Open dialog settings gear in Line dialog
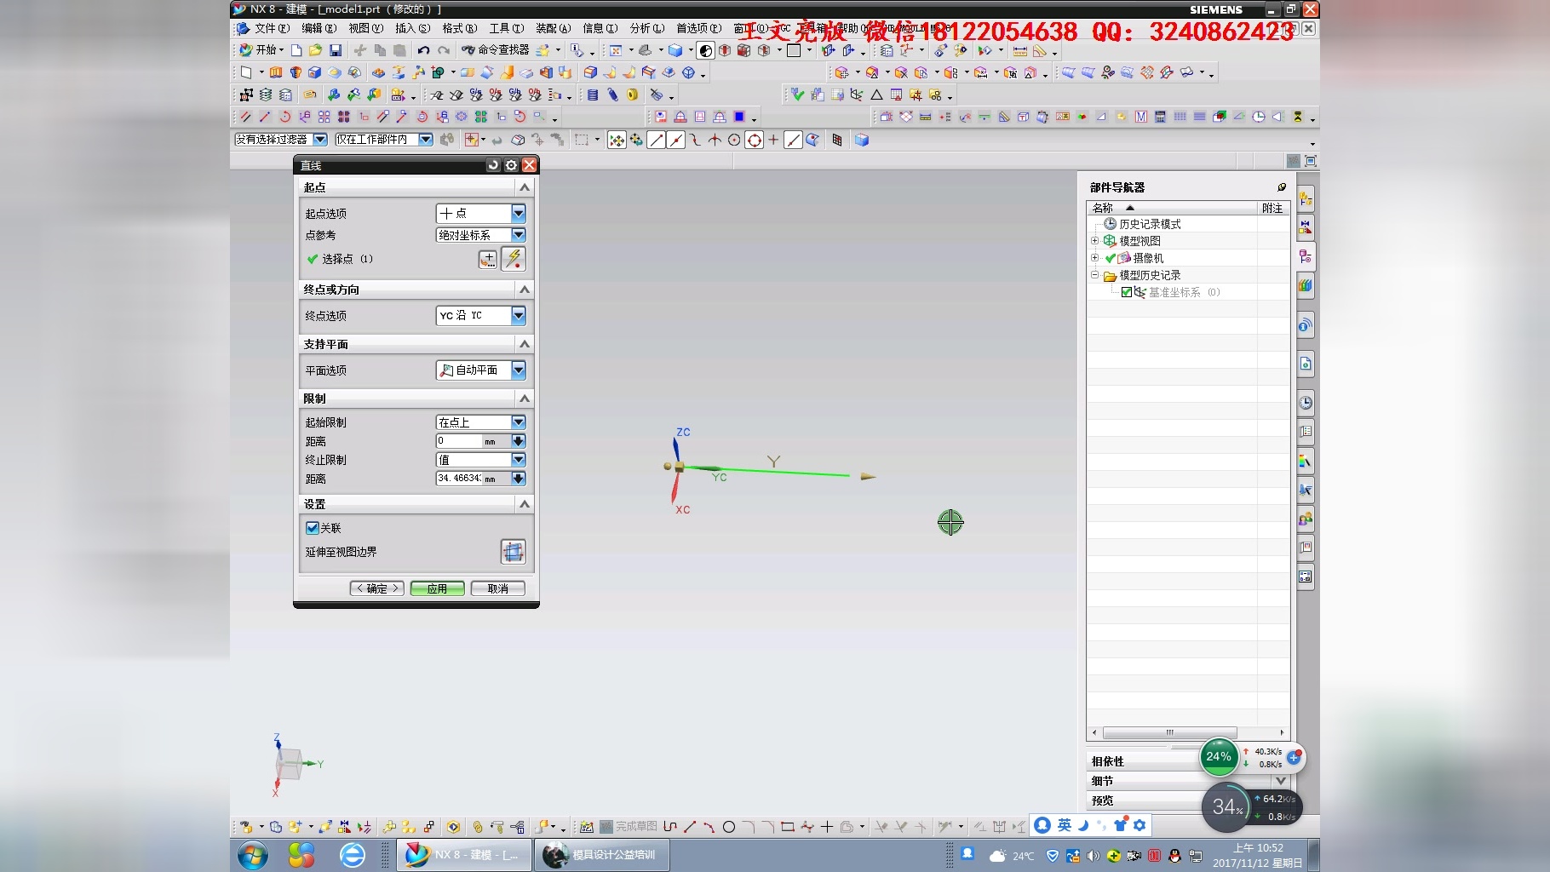This screenshot has height=872, width=1550. tap(511, 165)
